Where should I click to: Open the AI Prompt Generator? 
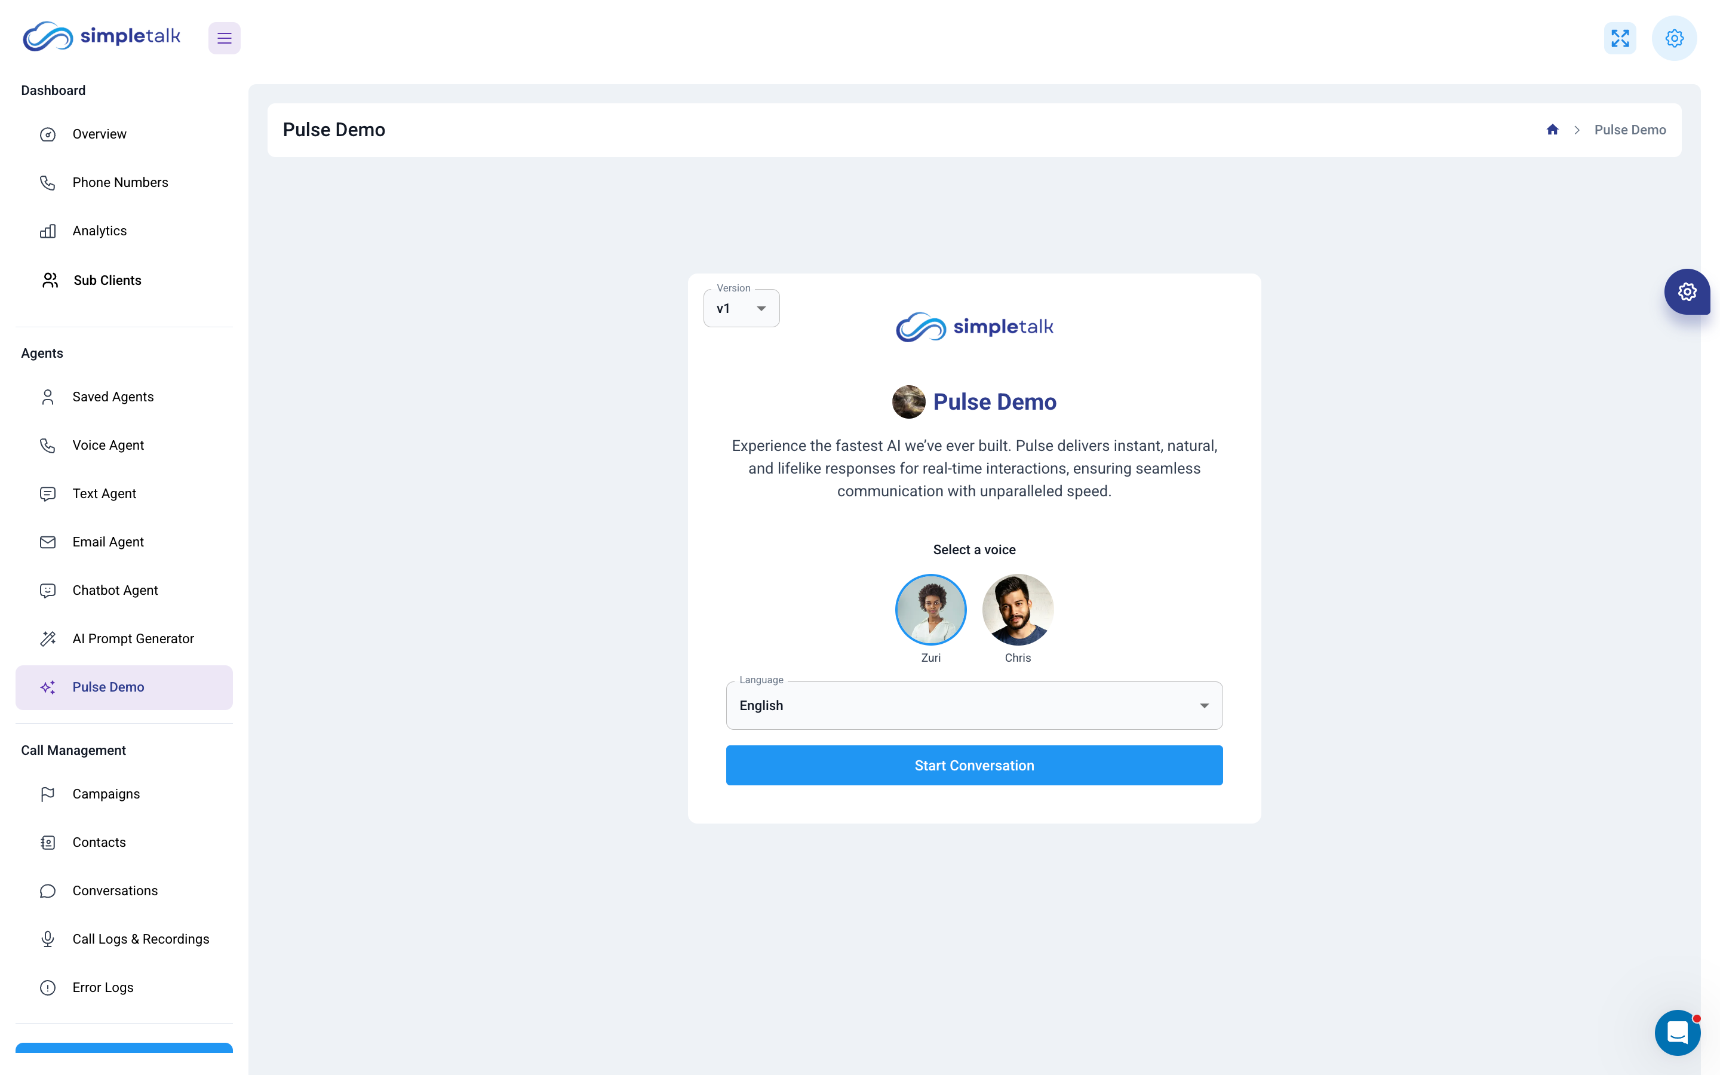click(133, 638)
